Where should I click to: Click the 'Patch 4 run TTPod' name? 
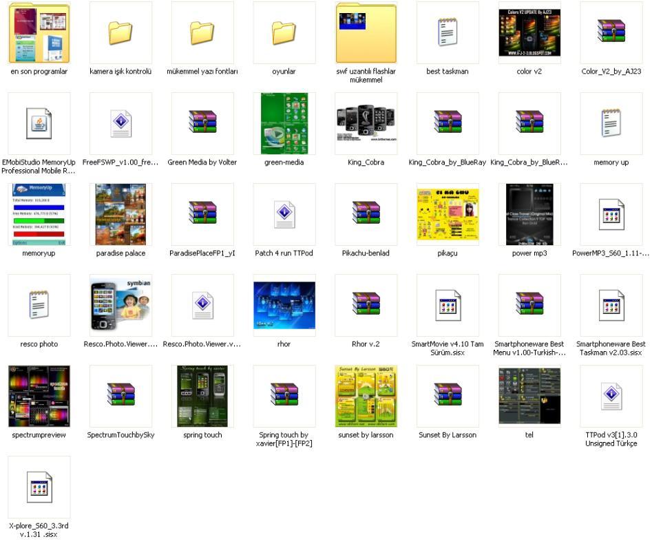pyautogui.click(x=284, y=253)
